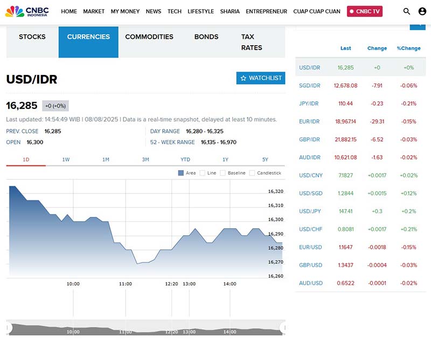The image size is (431, 349).
Task: Open the Market menu in navigation
Action: [94, 11]
